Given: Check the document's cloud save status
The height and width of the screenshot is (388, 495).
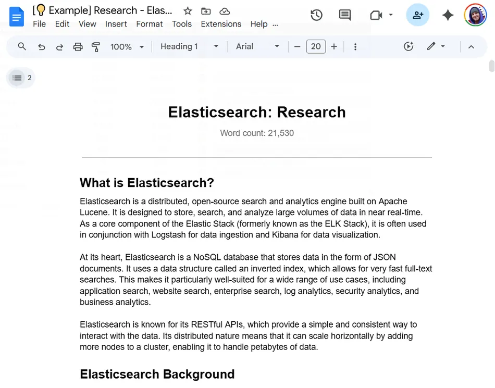Looking at the screenshot, I should click(x=224, y=10).
